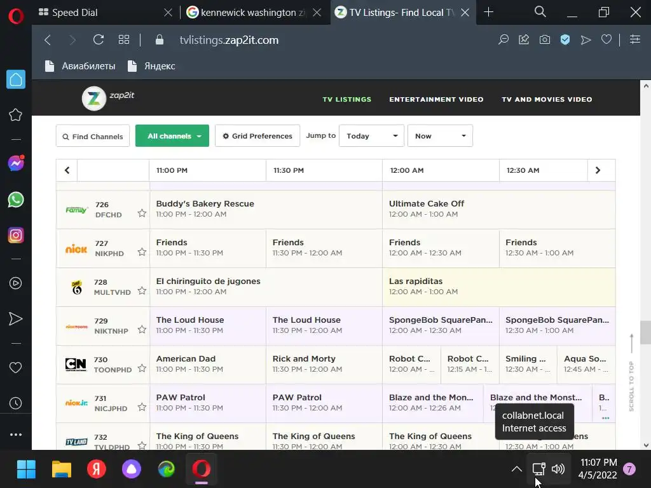Screen dimensions: 651x488
Task: Open Instagram in the sidebar
Action: [x=16, y=235]
